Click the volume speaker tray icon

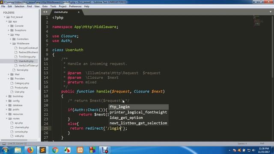tap(253, 150)
